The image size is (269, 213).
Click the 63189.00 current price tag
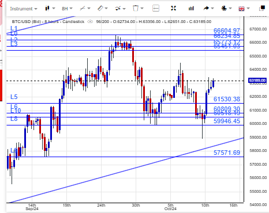[x=257, y=80]
